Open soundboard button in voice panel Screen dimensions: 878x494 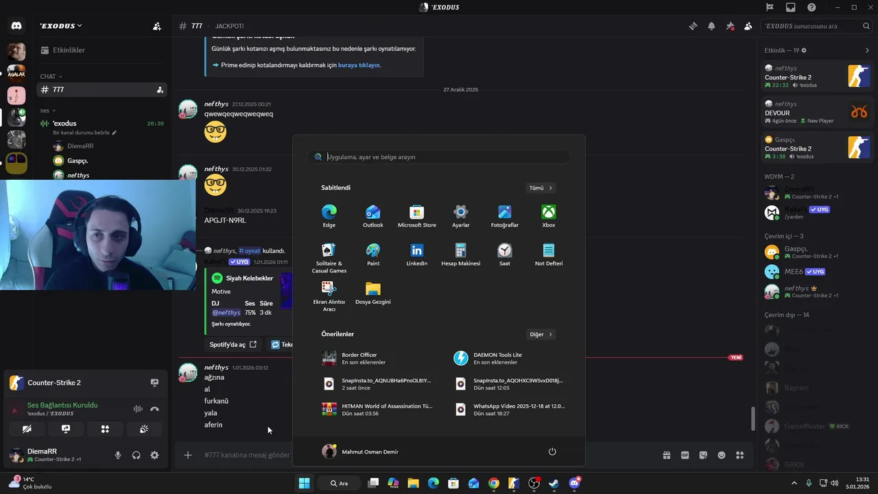(144, 429)
